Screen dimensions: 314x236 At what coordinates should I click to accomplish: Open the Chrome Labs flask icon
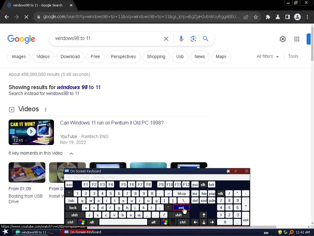278,17
